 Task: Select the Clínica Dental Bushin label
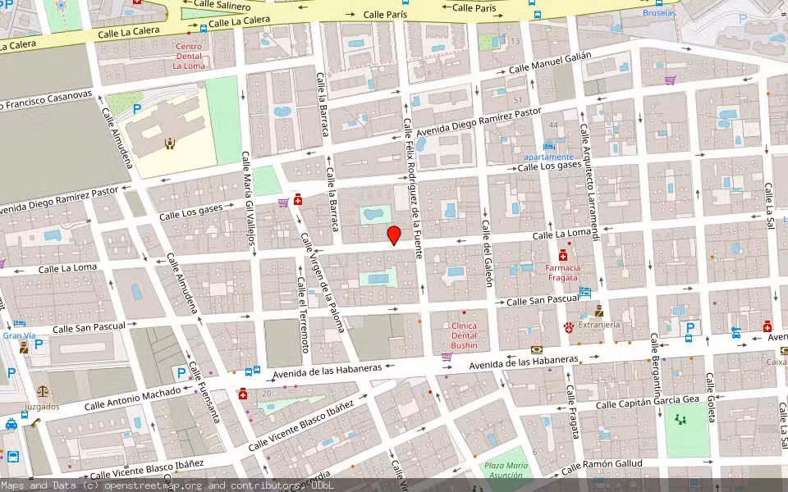pos(464,335)
